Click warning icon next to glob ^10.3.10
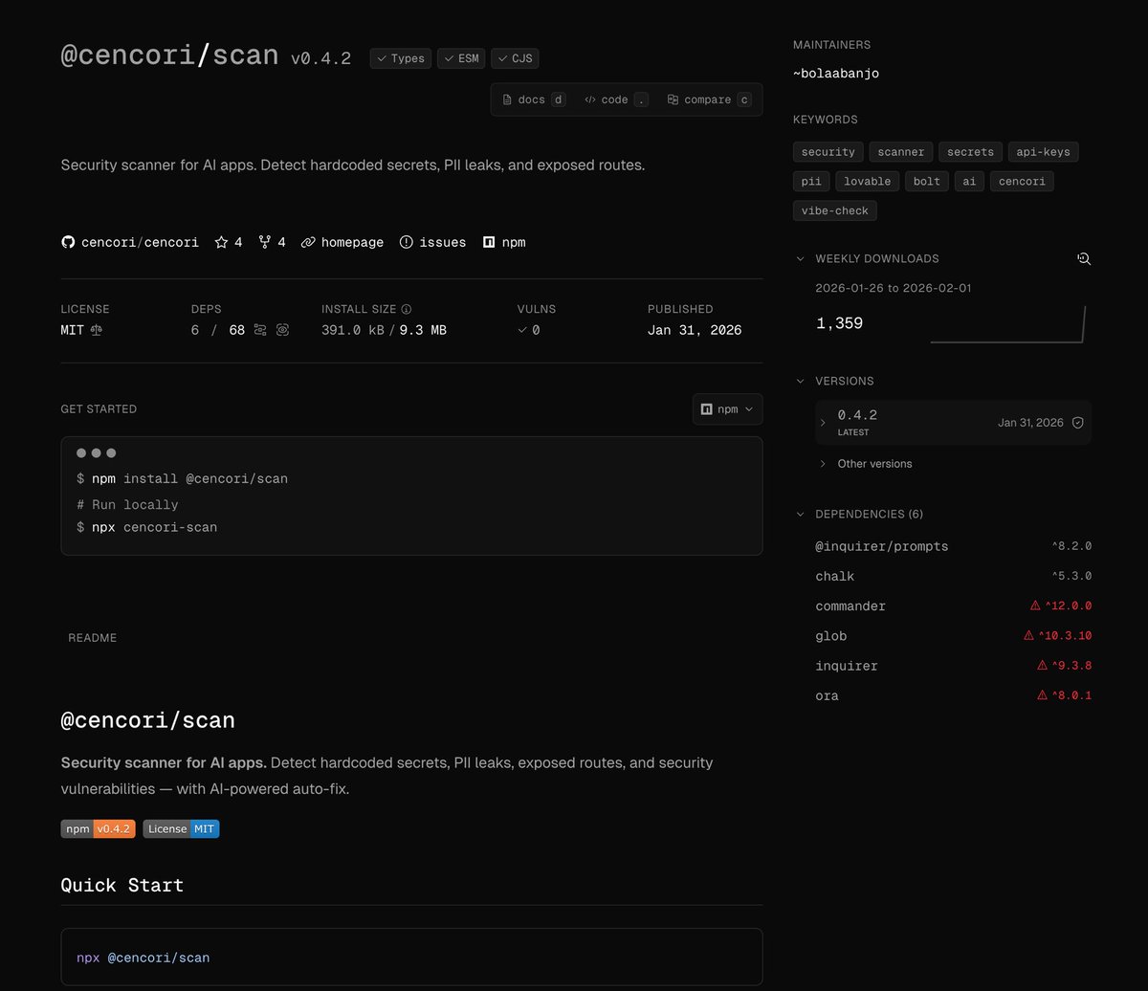Image resolution: width=1148 pixels, height=991 pixels. pyautogui.click(x=1028, y=635)
